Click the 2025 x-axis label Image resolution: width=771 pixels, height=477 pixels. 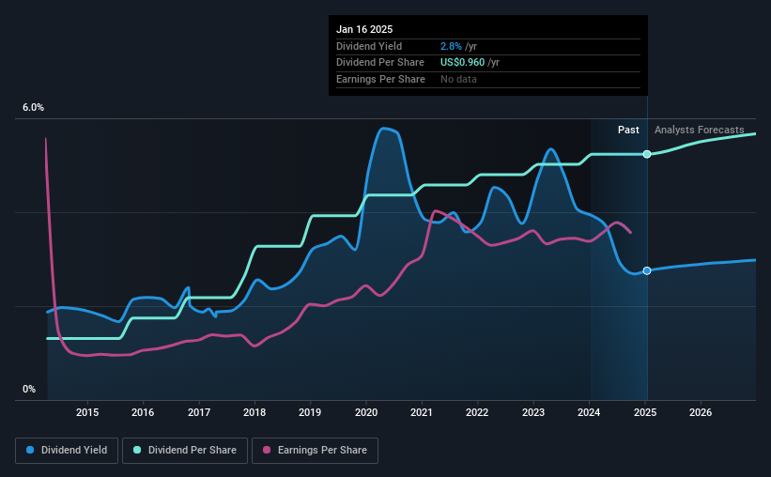[x=645, y=412]
